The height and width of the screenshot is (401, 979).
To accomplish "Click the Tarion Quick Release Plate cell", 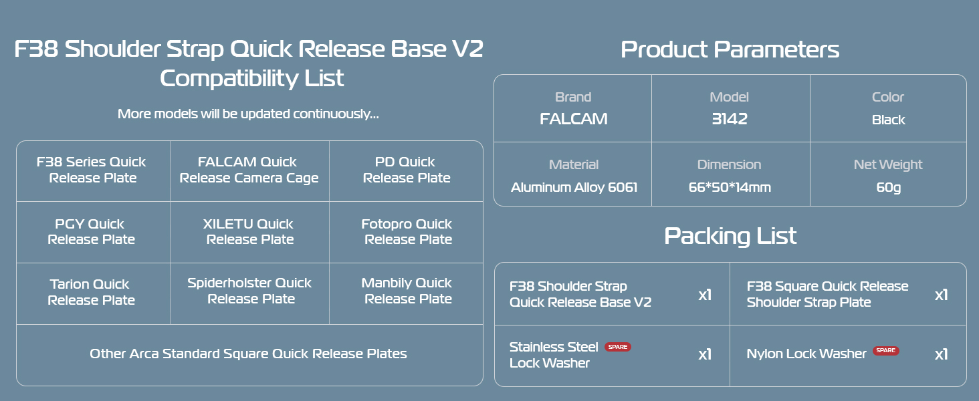I will pos(91,292).
